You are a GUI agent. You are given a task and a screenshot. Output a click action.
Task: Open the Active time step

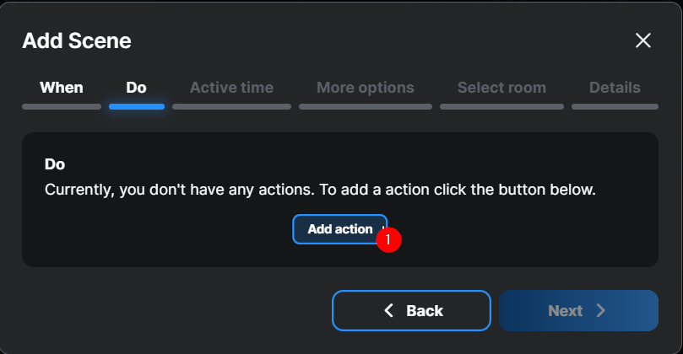click(x=231, y=88)
